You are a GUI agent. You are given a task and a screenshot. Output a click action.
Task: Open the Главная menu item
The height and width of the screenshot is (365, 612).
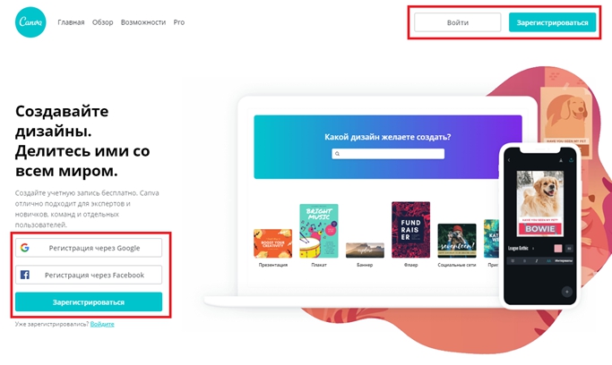71,22
